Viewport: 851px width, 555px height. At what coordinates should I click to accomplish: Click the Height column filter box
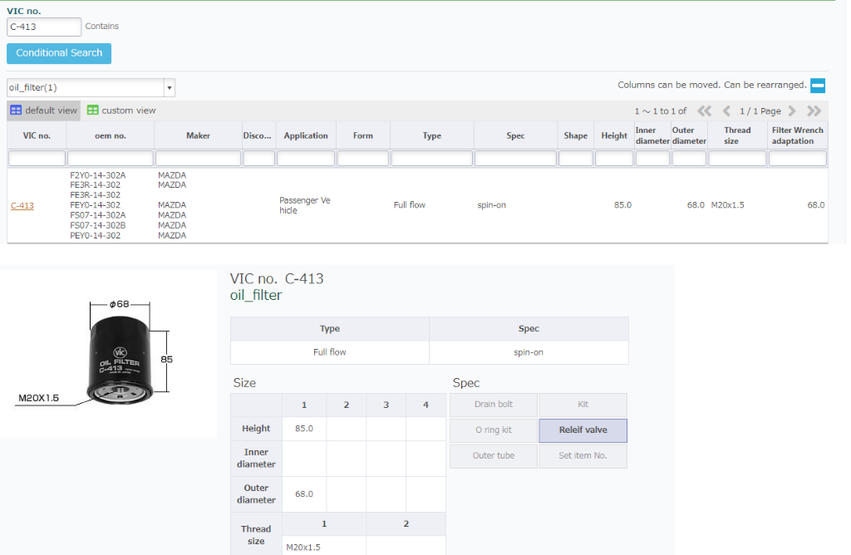click(x=614, y=159)
